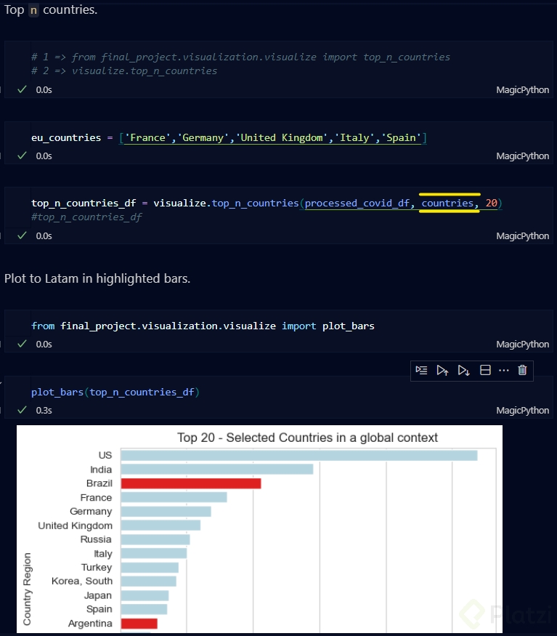Click the 'Plot to Latam in highlighted bars' text
This screenshot has height=636, width=557.
[x=97, y=278]
